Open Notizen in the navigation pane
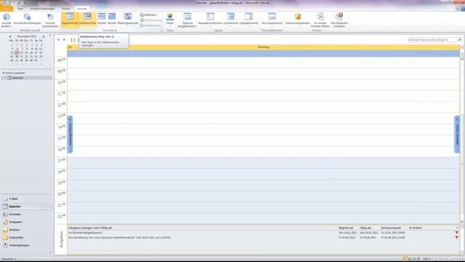The width and height of the screenshot is (465, 262). (x=27, y=230)
